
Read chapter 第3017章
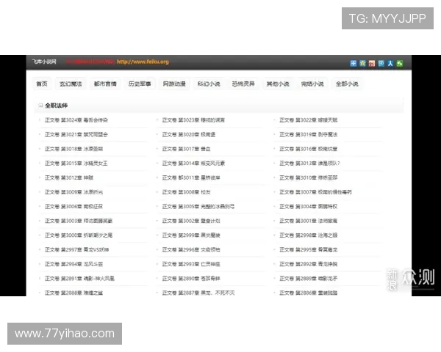pos(186,149)
